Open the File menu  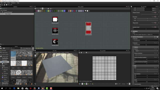[2, 3]
